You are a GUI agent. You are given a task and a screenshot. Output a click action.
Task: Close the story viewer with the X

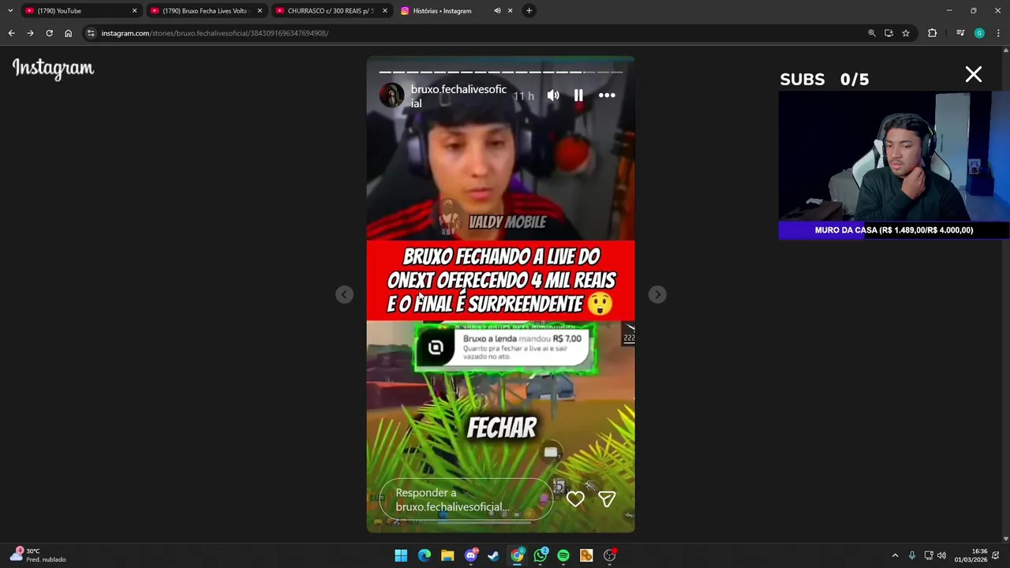pyautogui.click(x=973, y=75)
